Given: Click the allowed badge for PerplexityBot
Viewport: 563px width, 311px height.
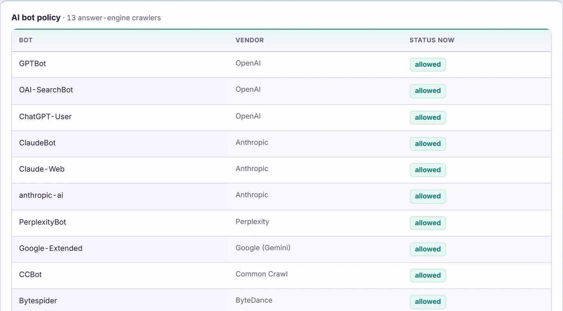Looking at the screenshot, I should (428, 223).
